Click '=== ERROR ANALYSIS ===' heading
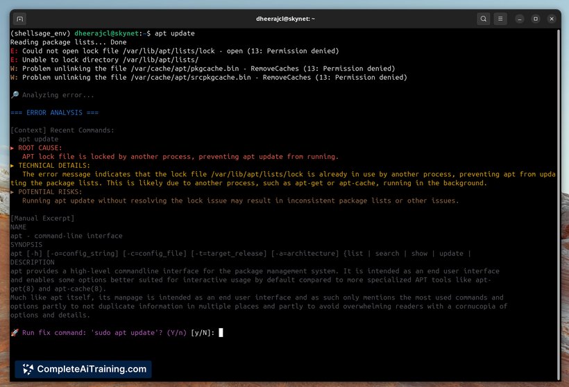The height and width of the screenshot is (387, 569). [x=54, y=112]
